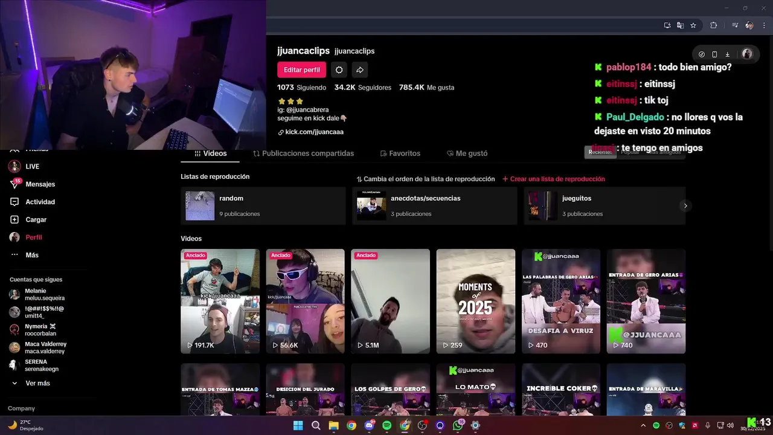
Task: Open the TikTok account avatar at top right
Action: [747, 54]
